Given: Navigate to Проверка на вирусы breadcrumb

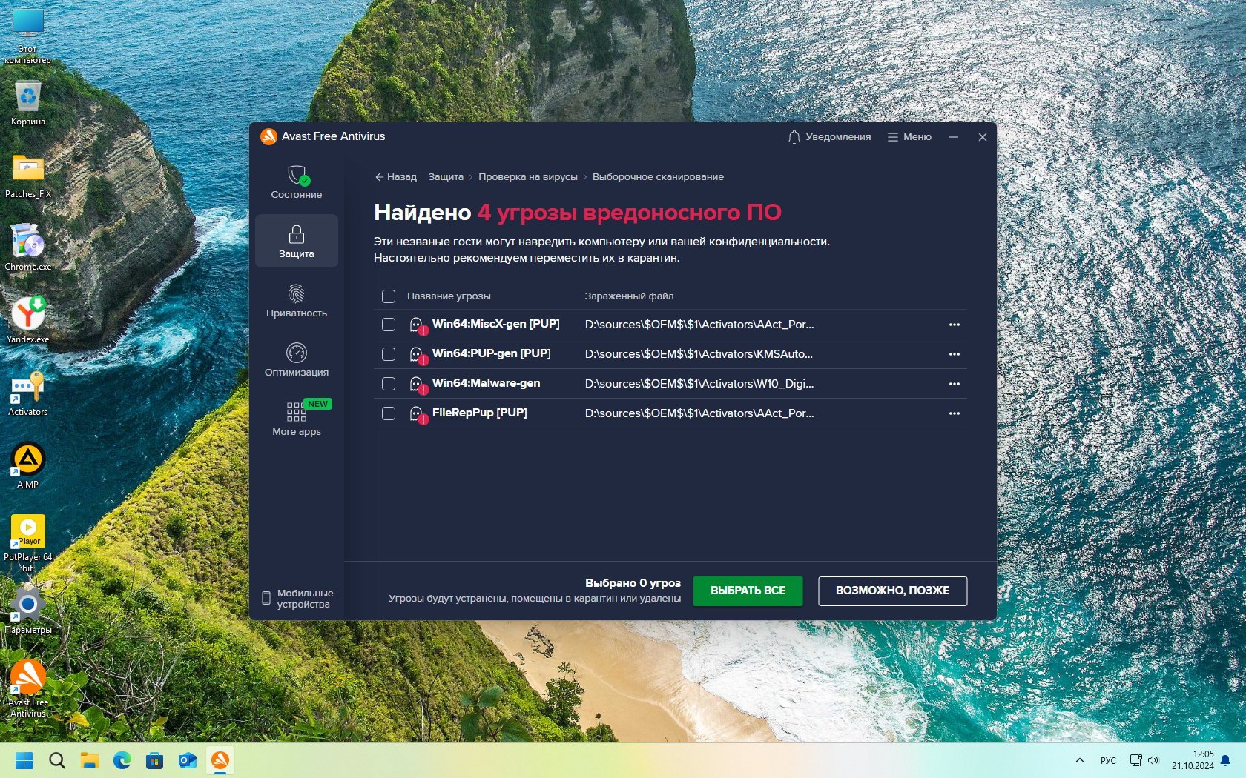Looking at the screenshot, I should 528,177.
